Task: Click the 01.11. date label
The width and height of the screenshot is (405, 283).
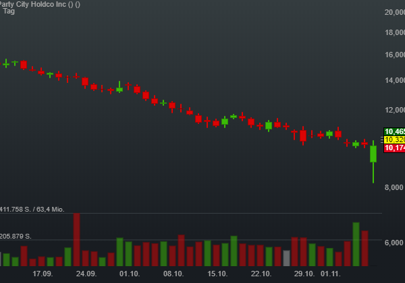Action: (x=331, y=274)
